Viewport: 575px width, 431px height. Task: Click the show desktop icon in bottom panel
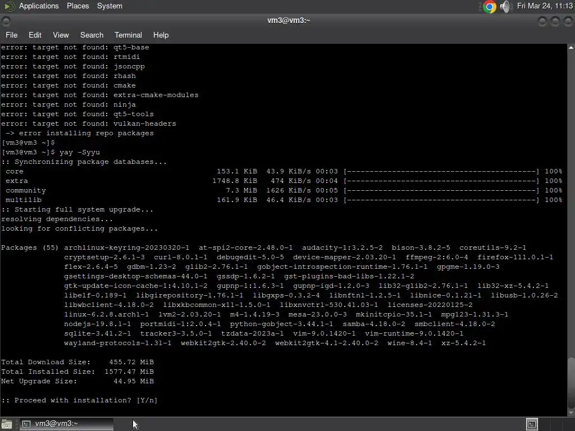(7, 424)
